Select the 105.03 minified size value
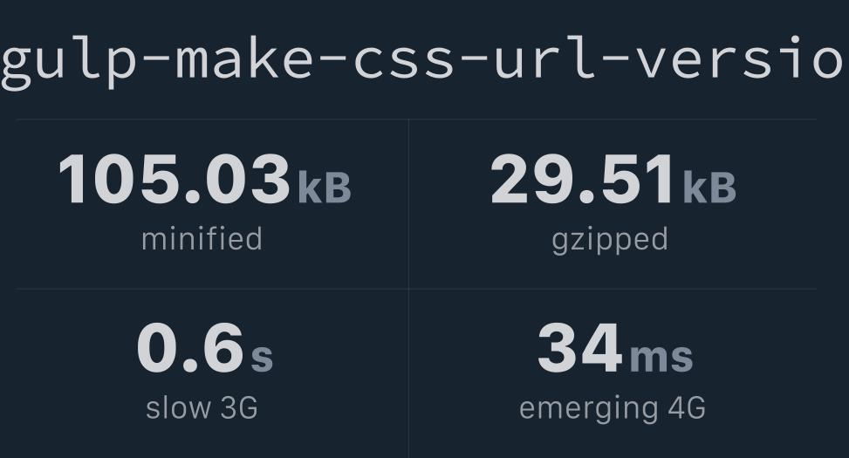The width and height of the screenshot is (849, 458). (x=175, y=179)
